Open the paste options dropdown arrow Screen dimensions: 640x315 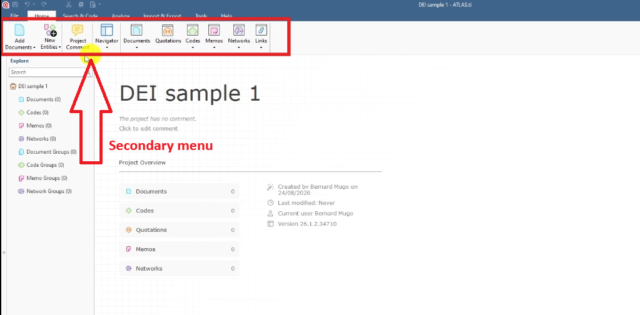pyautogui.click(x=99, y=4)
